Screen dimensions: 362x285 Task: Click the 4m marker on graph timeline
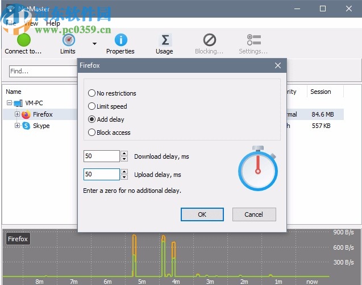pos(176,282)
